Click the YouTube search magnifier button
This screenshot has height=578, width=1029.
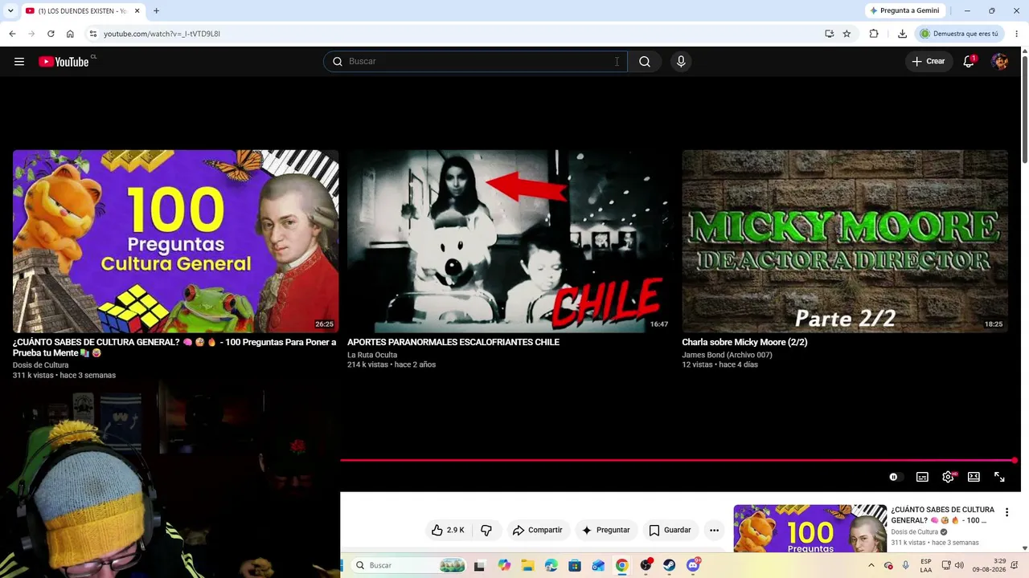(645, 62)
